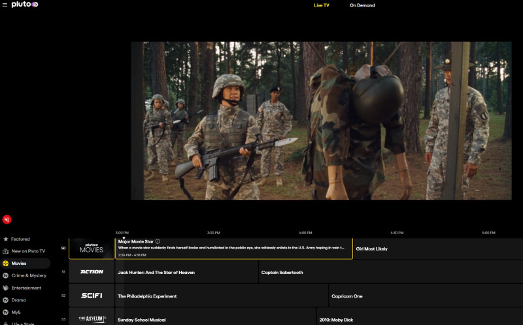Select the SciFi channel logo
Image resolution: width=523 pixels, height=325 pixels.
92,296
